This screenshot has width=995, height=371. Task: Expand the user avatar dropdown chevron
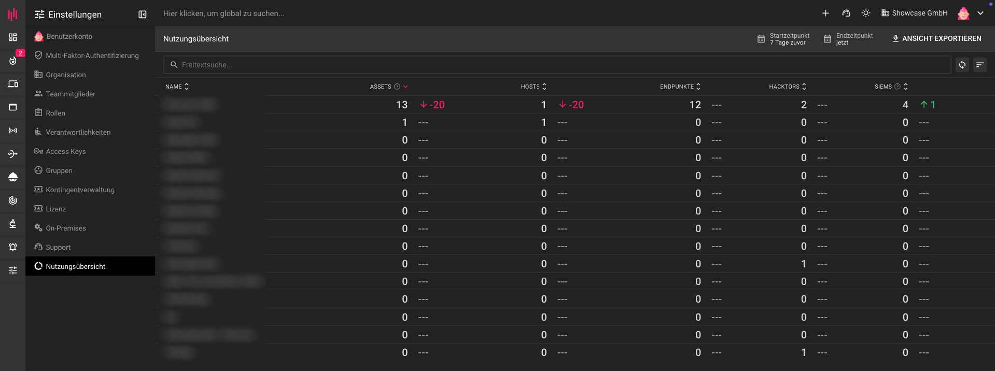pyautogui.click(x=980, y=13)
